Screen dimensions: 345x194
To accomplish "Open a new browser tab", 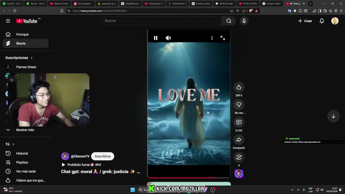I will [x=310, y=4].
